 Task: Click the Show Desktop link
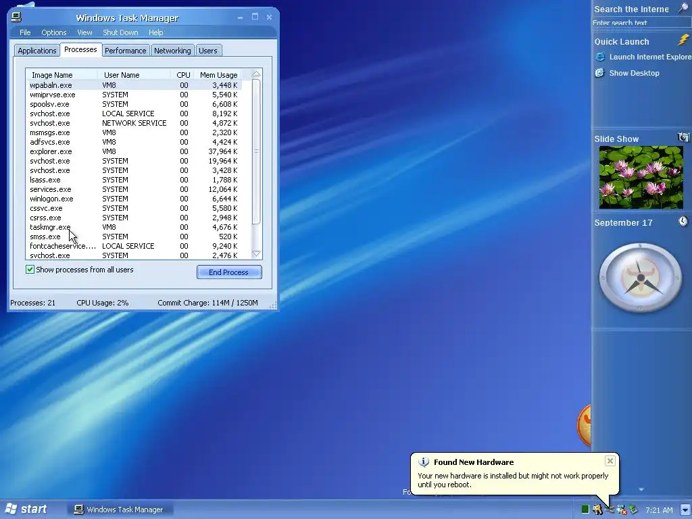(634, 73)
